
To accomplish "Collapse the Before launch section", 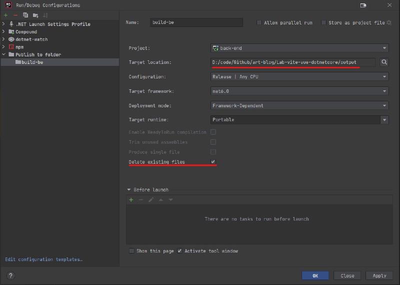I will 129,190.
